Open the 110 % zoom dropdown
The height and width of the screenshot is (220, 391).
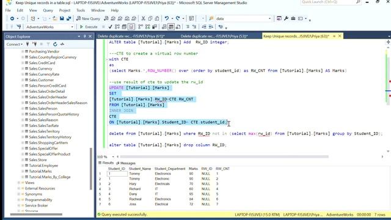tap(113, 156)
